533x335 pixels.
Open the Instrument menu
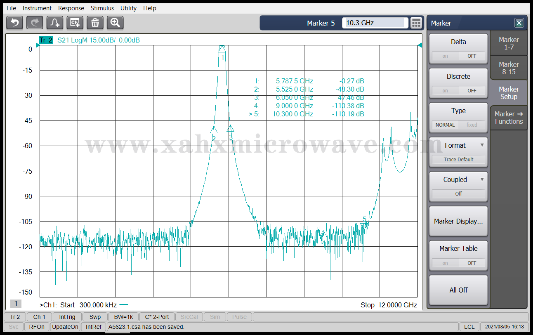[37, 8]
